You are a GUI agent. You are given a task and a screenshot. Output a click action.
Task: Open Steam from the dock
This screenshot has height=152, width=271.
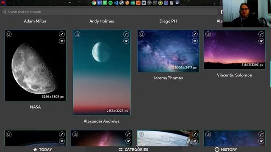[122, 3]
